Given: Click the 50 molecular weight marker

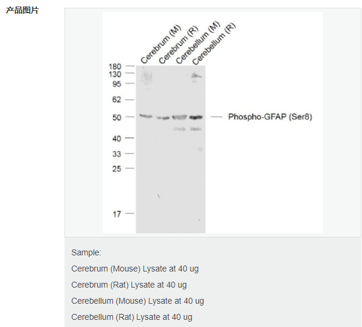Looking at the screenshot, I should click(x=117, y=118).
